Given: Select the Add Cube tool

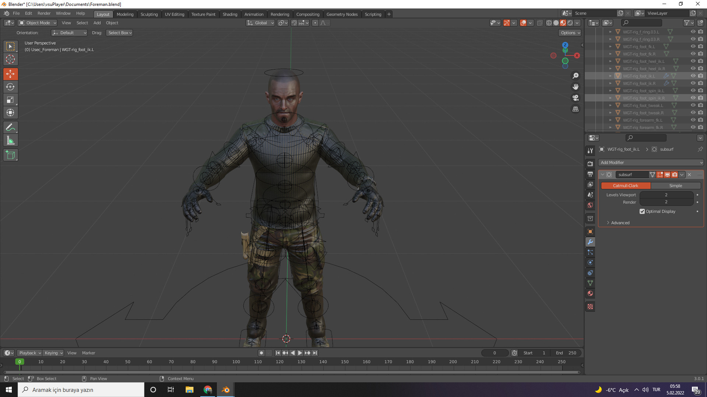Looking at the screenshot, I should [10, 155].
